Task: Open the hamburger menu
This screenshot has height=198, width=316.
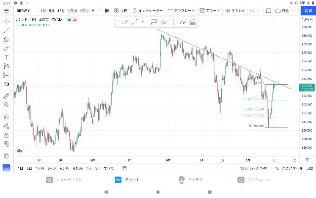Action: point(6,11)
